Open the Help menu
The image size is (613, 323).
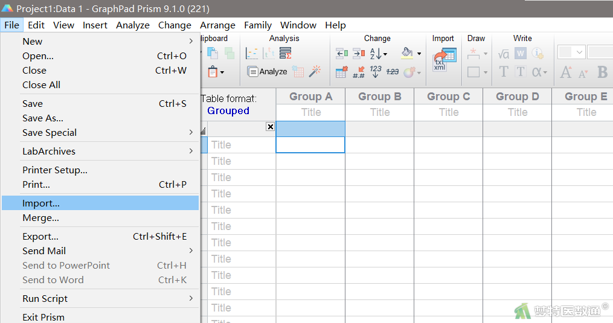point(335,25)
